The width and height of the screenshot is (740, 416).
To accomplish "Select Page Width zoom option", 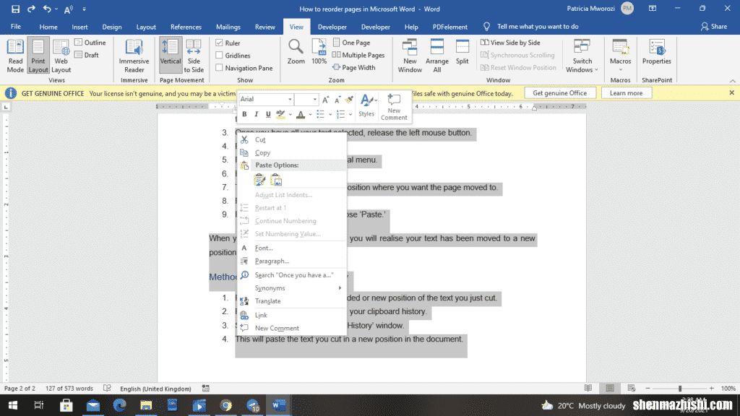I will coord(354,67).
